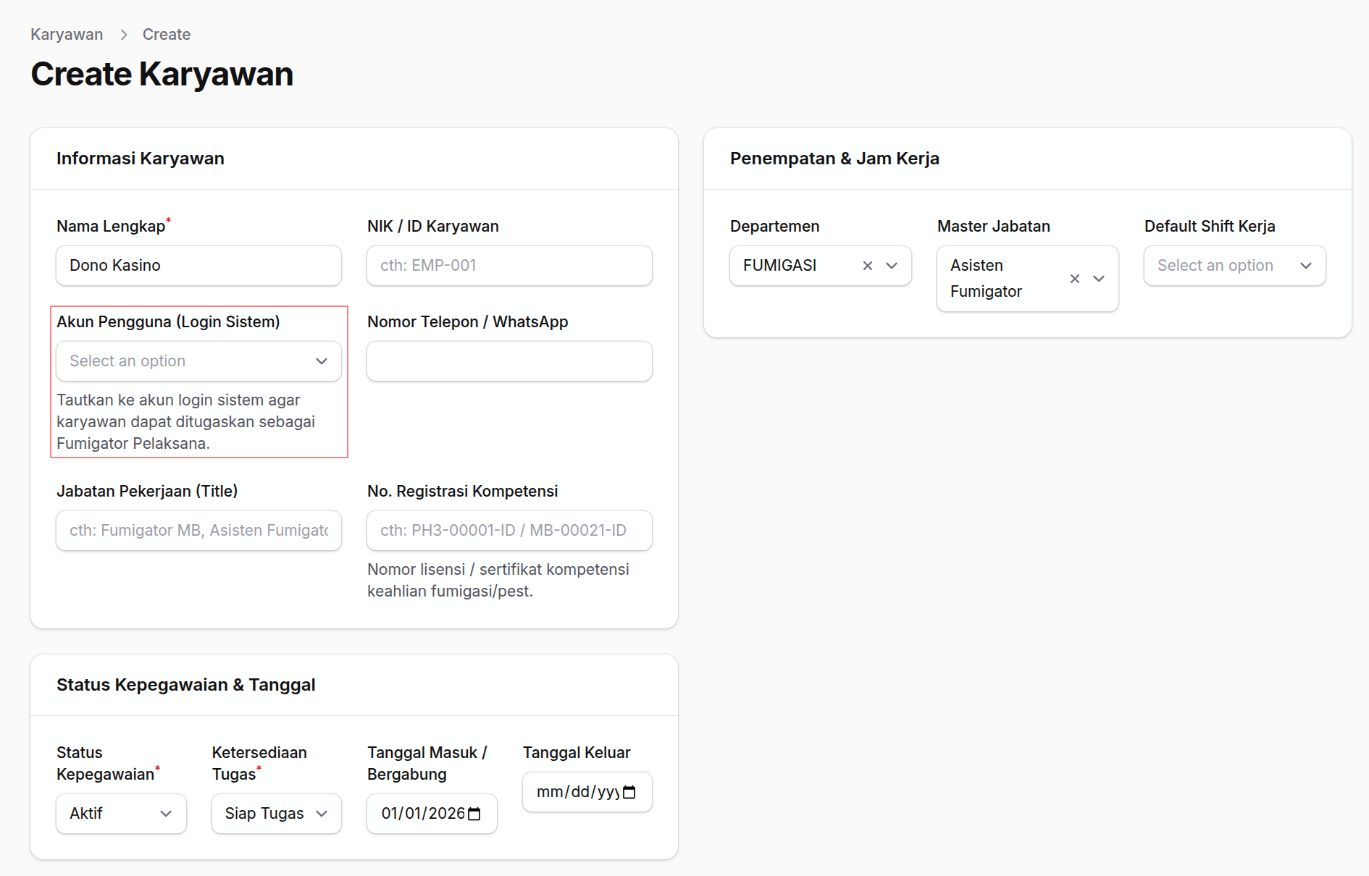Go to Karyawan breadcrumb link
The width and height of the screenshot is (1369, 876).
(67, 34)
